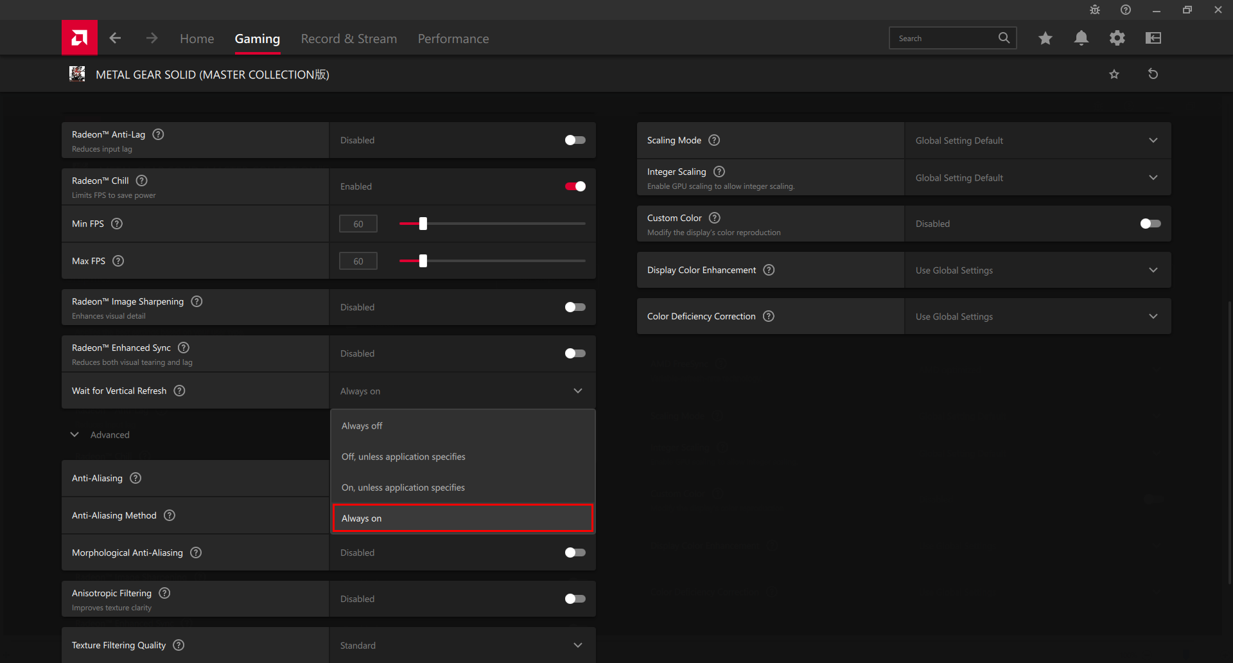Image resolution: width=1233 pixels, height=663 pixels.
Task: Select Always off option
Action: pyautogui.click(x=462, y=426)
